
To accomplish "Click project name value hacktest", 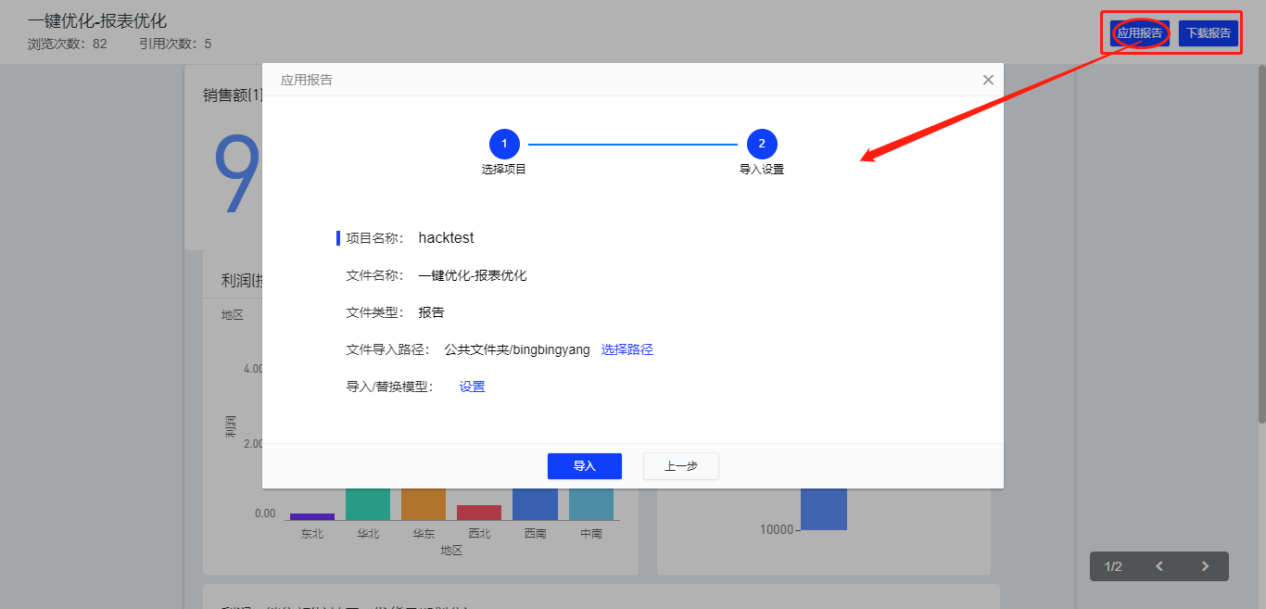I will point(446,238).
